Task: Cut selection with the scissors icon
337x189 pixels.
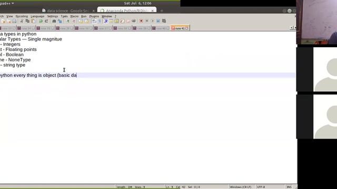Action: pyautogui.click(x=22, y=21)
